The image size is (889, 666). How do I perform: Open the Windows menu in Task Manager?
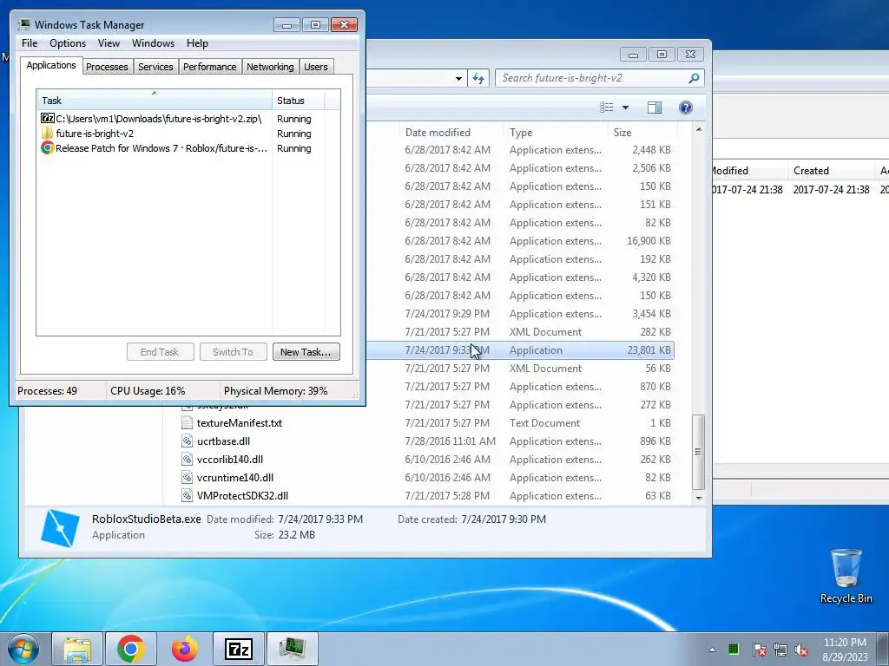pyautogui.click(x=153, y=43)
